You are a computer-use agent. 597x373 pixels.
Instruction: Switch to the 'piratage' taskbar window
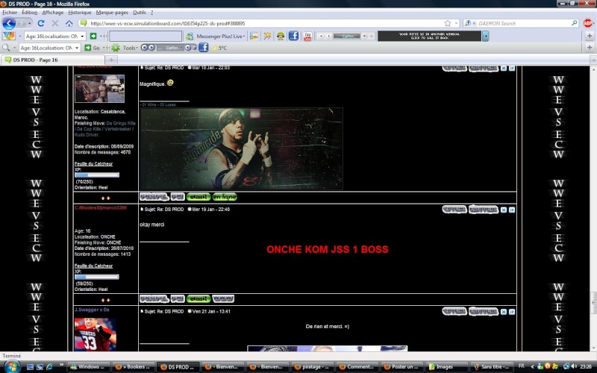coord(311,366)
